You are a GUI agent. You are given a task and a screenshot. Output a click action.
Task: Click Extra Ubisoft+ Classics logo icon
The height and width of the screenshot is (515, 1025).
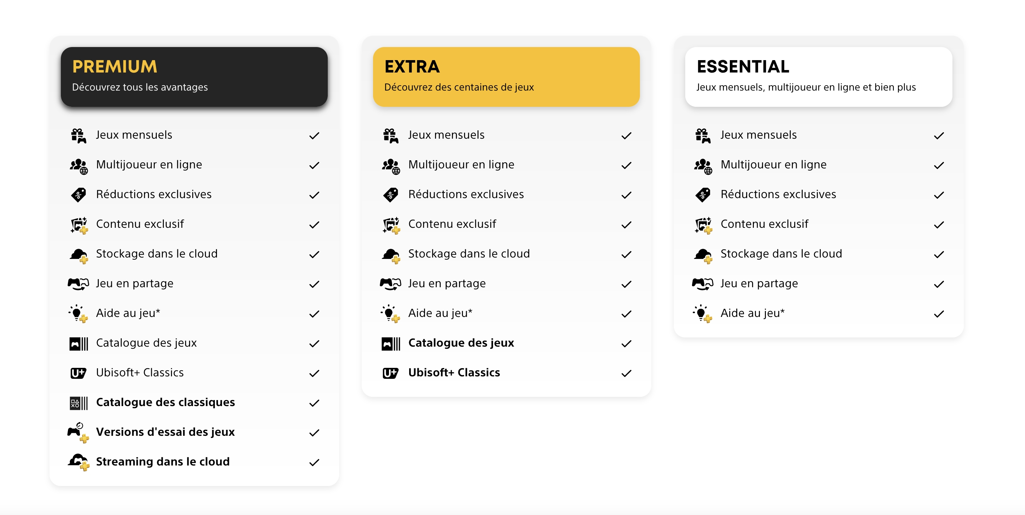[390, 373]
